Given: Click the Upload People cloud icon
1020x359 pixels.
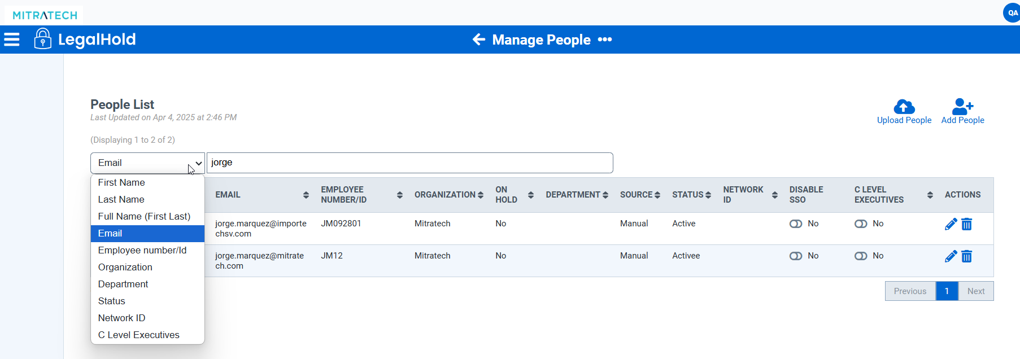Looking at the screenshot, I should pyautogui.click(x=904, y=106).
